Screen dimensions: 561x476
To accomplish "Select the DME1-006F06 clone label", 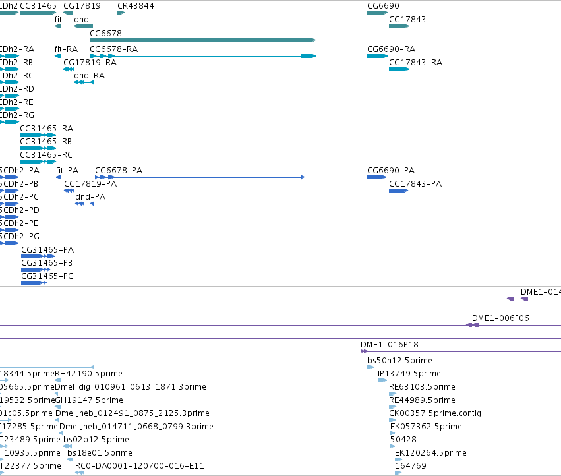I will pyautogui.click(x=500, y=318).
